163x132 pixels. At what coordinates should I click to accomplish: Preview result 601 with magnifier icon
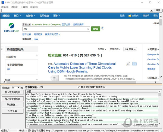coord(128,64)
